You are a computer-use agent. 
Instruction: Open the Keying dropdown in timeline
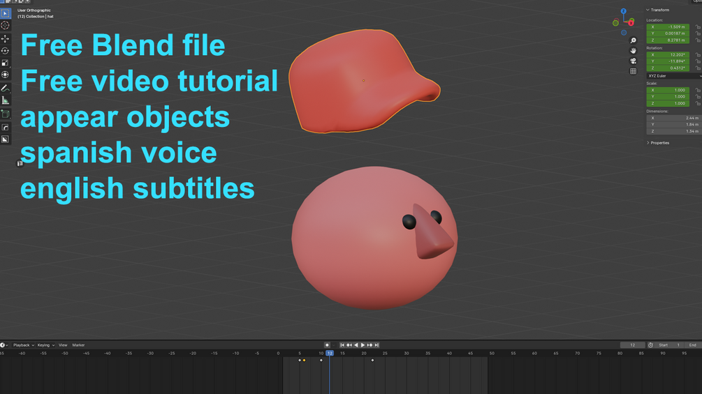point(45,345)
